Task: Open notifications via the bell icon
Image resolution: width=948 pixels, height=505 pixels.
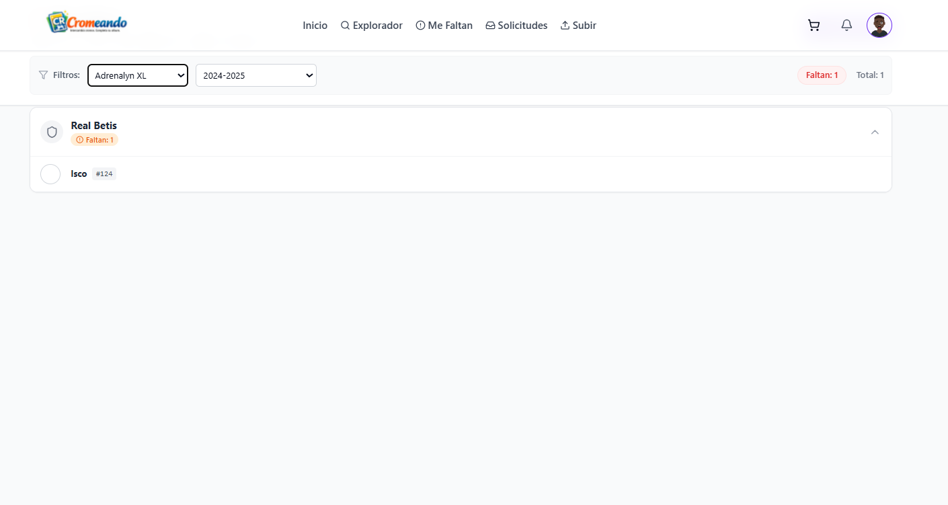Action: pos(846,26)
